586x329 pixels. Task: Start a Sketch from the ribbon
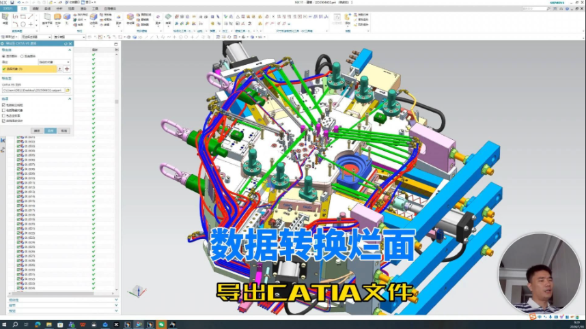pyautogui.click(x=5, y=18)
